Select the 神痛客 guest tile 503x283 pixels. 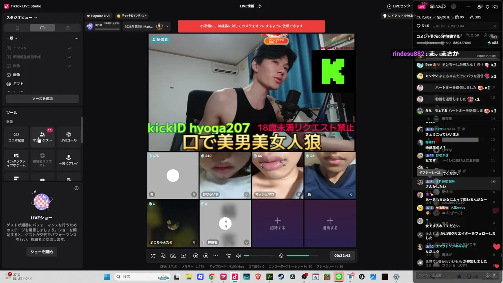tap(225, 224)
